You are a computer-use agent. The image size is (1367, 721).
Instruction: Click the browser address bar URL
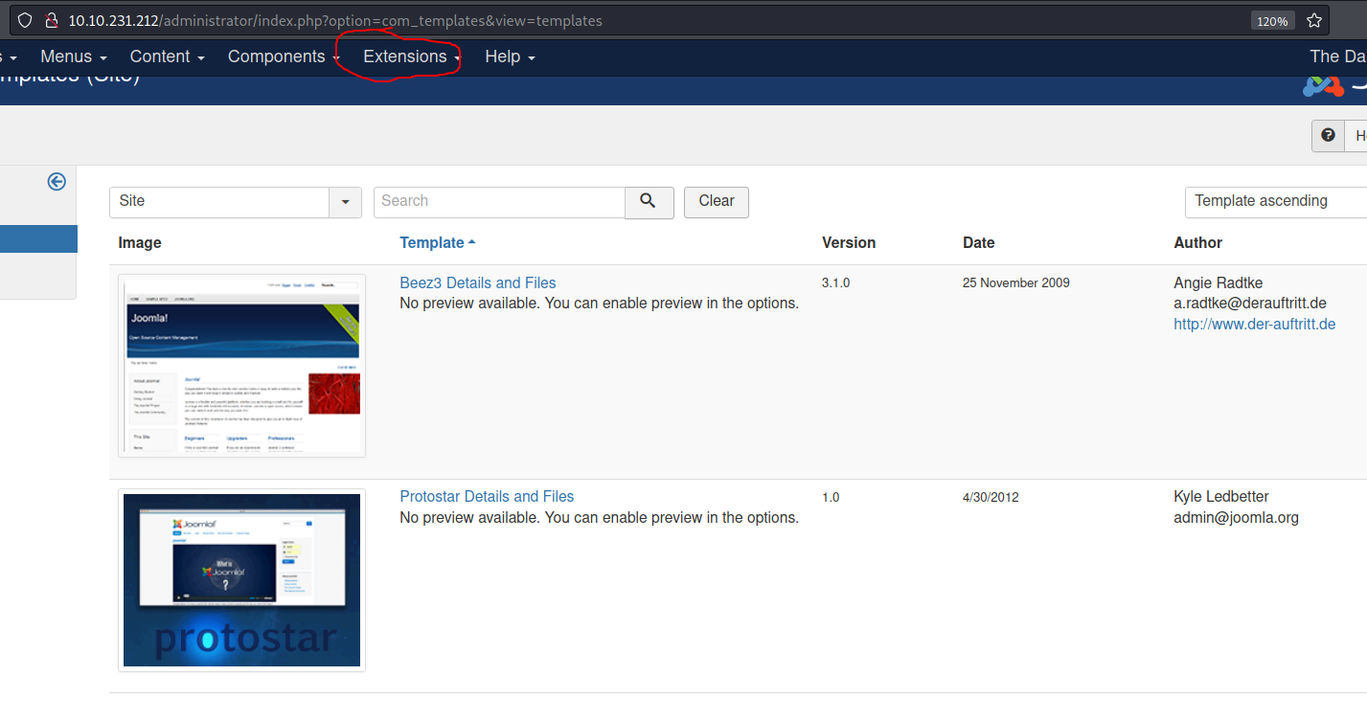click(335, 20)
